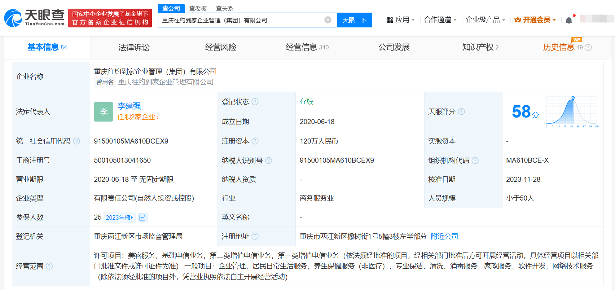The width and height of the screenshot is (615, 290).
Task: Click the 曾用名 tag
Action: (x=105, y=82)
